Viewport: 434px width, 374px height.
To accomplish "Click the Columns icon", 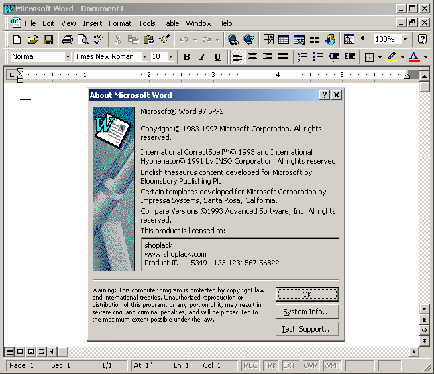I will [x=314, y=40].
